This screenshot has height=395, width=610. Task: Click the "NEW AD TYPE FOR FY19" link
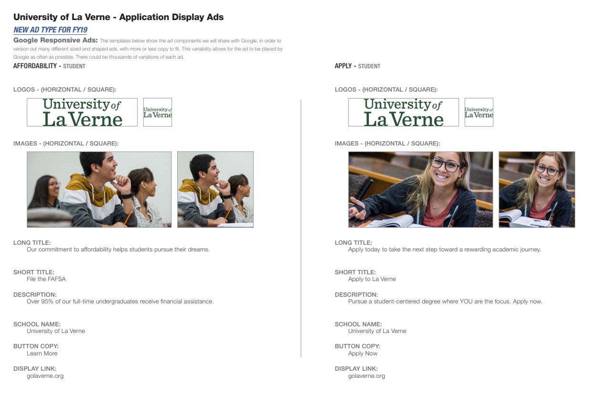tap(50, 30)
